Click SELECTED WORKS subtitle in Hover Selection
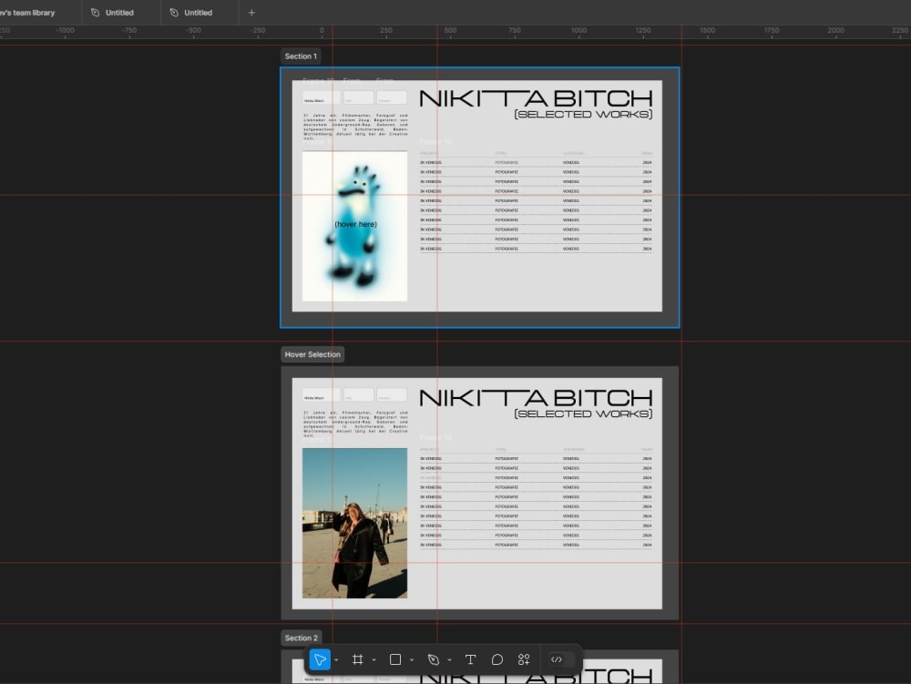This screenshot has width=911, height=684. 583,414
